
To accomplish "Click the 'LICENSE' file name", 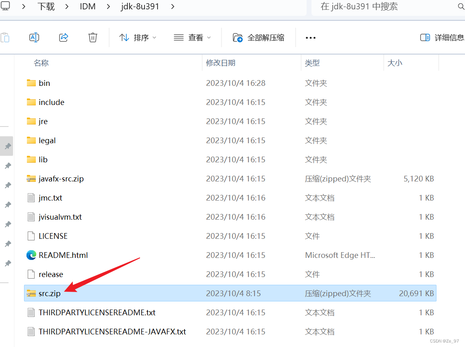I will pyautogui.click(x=53, y=236).
